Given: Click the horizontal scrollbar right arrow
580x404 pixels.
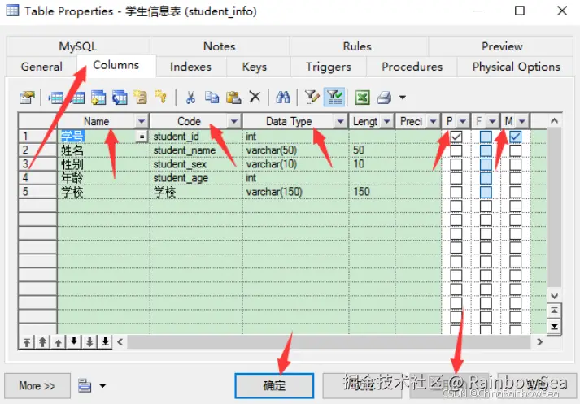Looking at the screenshot, I should [x=539, y=342].
